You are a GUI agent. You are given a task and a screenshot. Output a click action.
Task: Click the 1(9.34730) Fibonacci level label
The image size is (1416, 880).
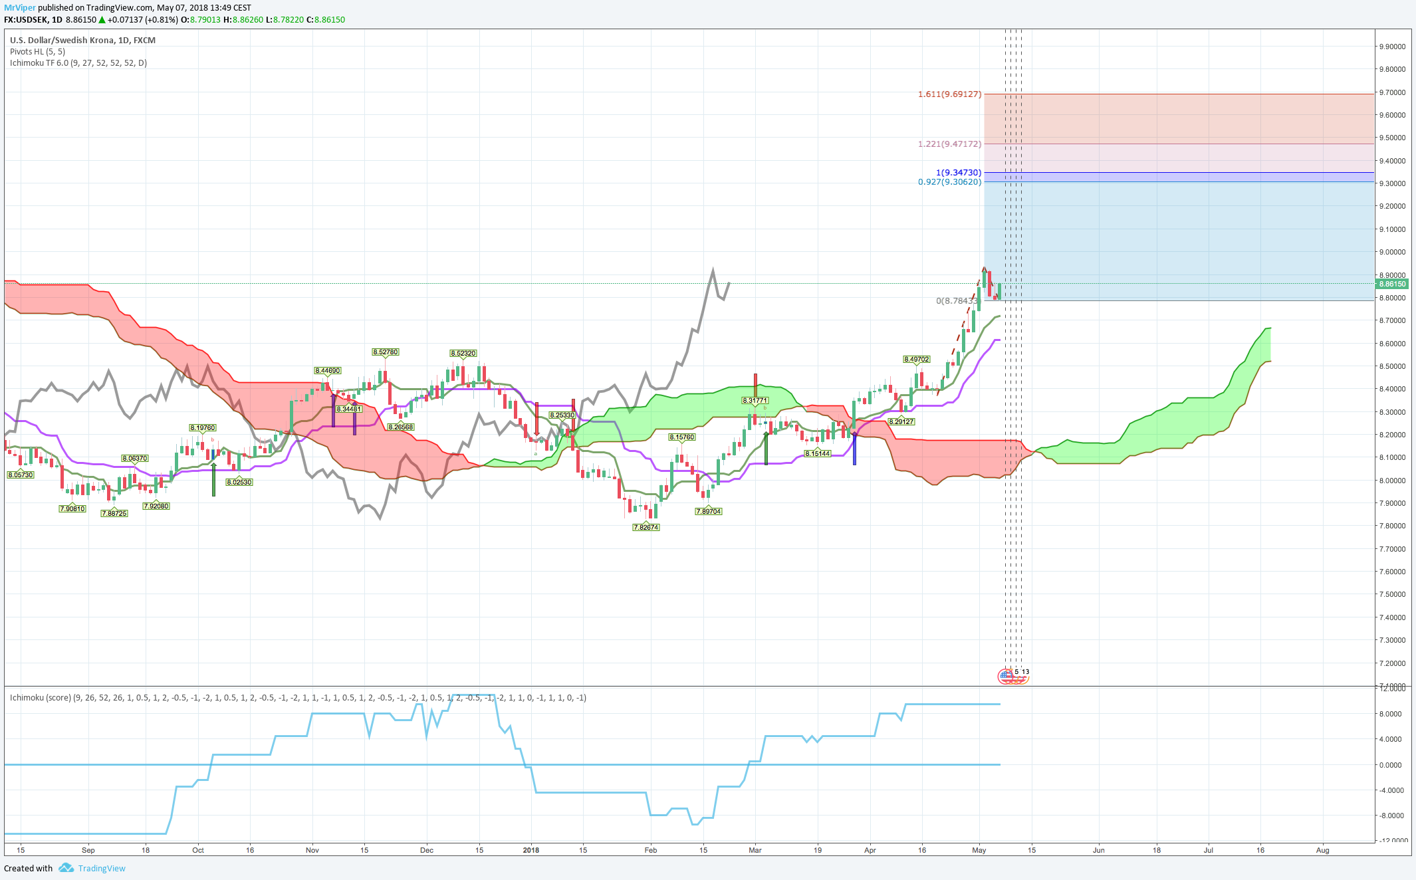(x=959, y=172)
